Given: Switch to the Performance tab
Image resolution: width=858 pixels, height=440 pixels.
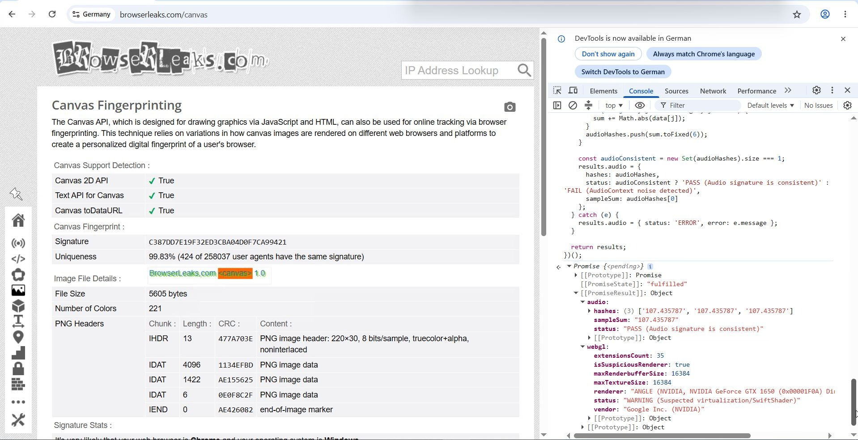Looking at the screenshot, I should [x=756, y=91].
